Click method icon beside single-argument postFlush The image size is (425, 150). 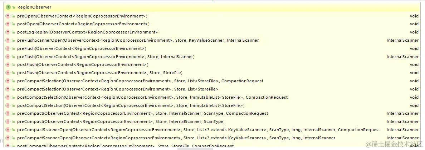[8, 65]
